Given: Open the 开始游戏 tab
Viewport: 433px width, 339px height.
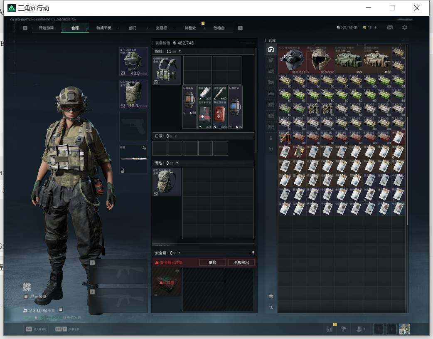Looking at the screenshot, I should pos(46,28).
